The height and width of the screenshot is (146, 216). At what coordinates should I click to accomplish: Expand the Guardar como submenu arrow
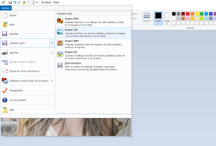[52, 43]
